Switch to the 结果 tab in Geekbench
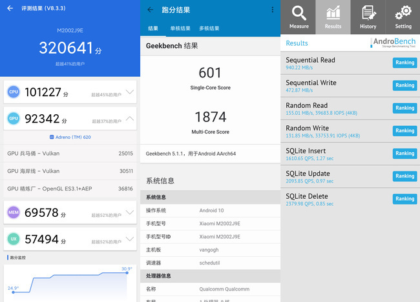Viewport: 420px width, 302px height. (153, 28)
